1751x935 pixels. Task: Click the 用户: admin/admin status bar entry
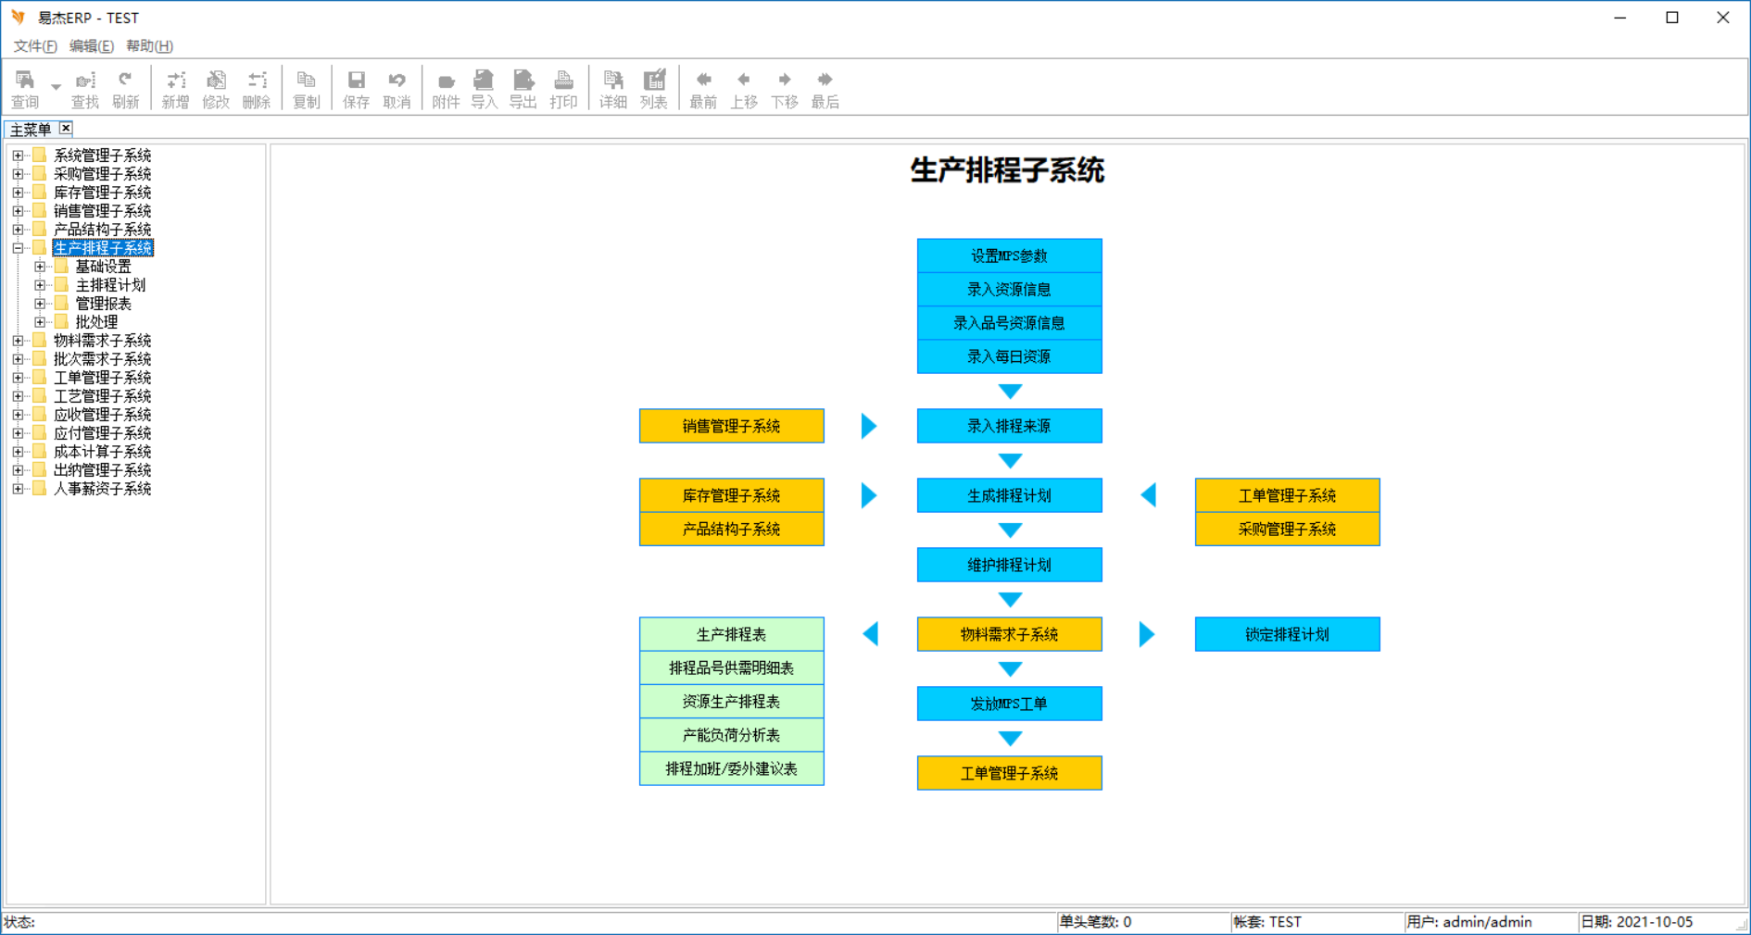(1468, 922)
